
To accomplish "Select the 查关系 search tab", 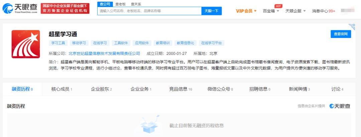I will coord(136,4).
